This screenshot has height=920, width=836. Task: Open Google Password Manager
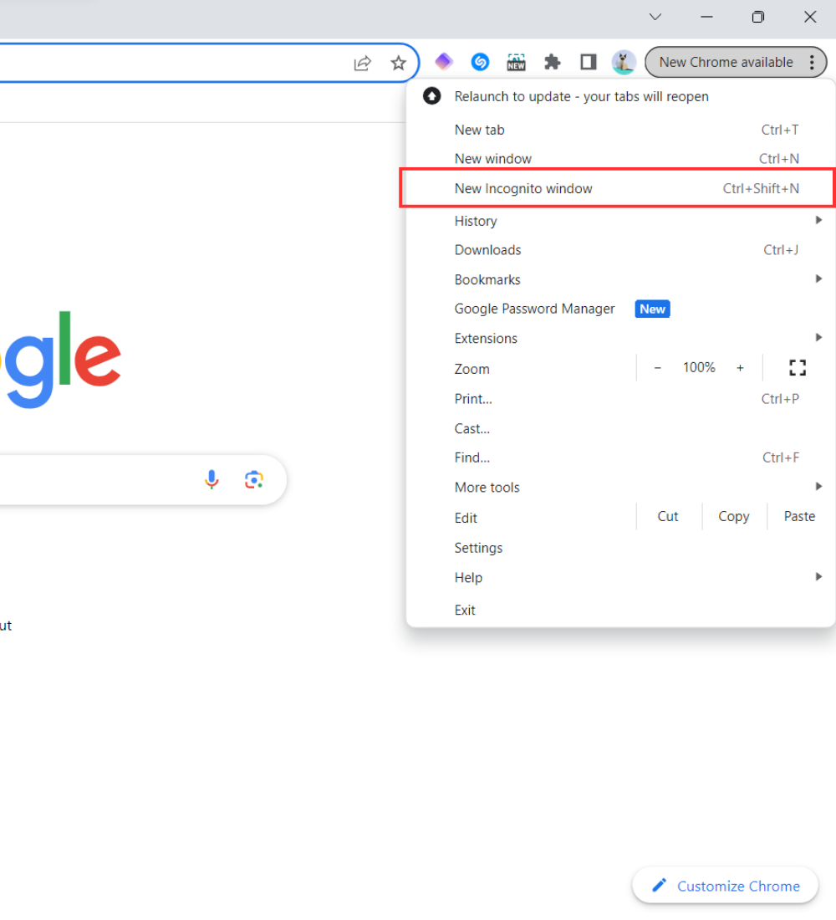[x=620, y=309]
